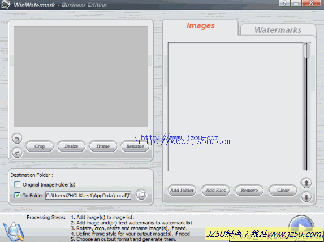Click the 'Processing Steps:' label
The width and height of the screenshot is (324, 242).
(x=46, y=218)
